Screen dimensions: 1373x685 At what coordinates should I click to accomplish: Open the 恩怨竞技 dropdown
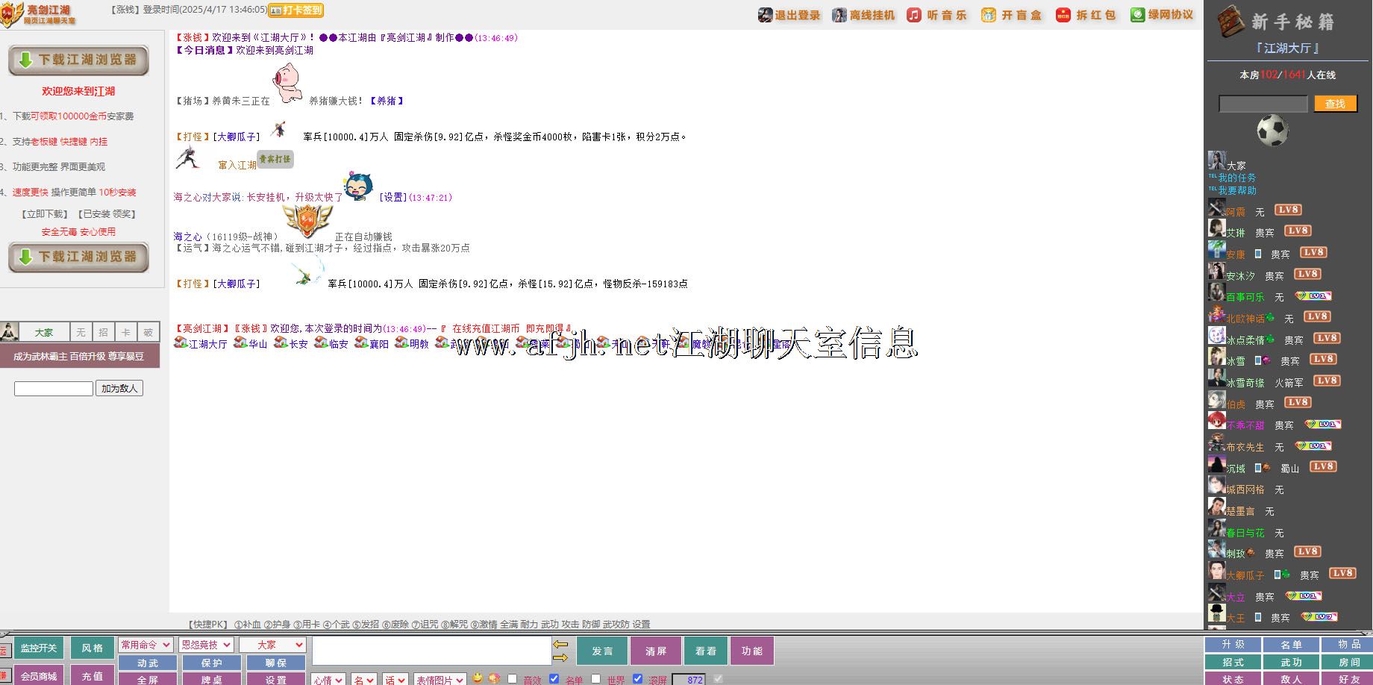(x=206, y=645)
